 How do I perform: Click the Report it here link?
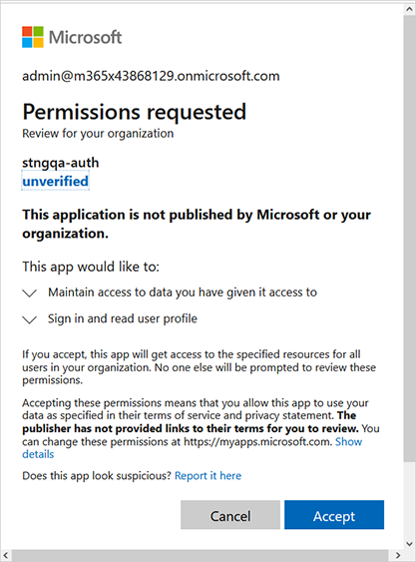click(x=208, y=475)
